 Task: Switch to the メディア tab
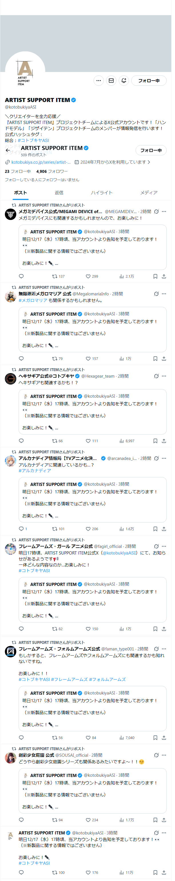point(149,193)
